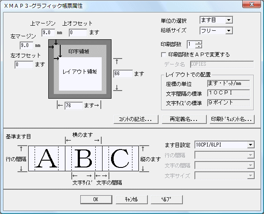Click the 文字の間隔 label below the preview

(109, 183)
